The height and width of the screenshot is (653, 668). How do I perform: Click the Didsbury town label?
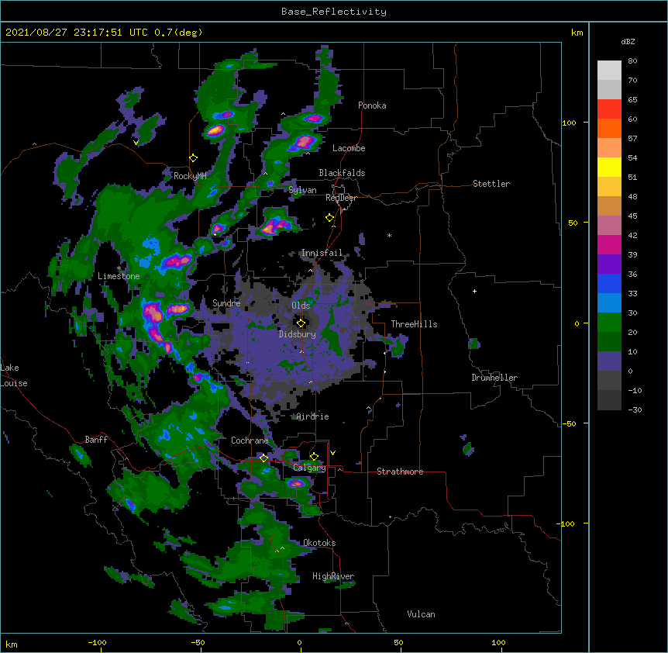pyautogui.click(x=298, y=334)
